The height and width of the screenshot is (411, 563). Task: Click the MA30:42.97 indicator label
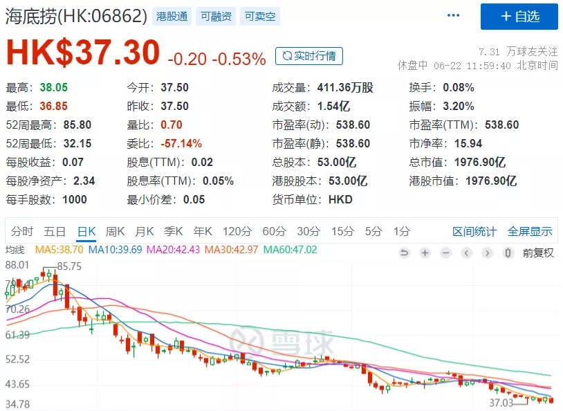pos(231,250)
